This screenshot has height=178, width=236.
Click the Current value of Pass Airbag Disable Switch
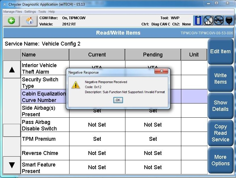click(97, 125)
